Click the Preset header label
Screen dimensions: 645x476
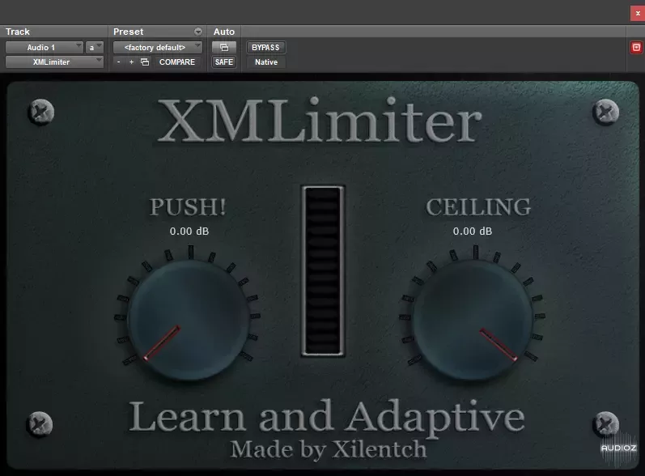129,32
